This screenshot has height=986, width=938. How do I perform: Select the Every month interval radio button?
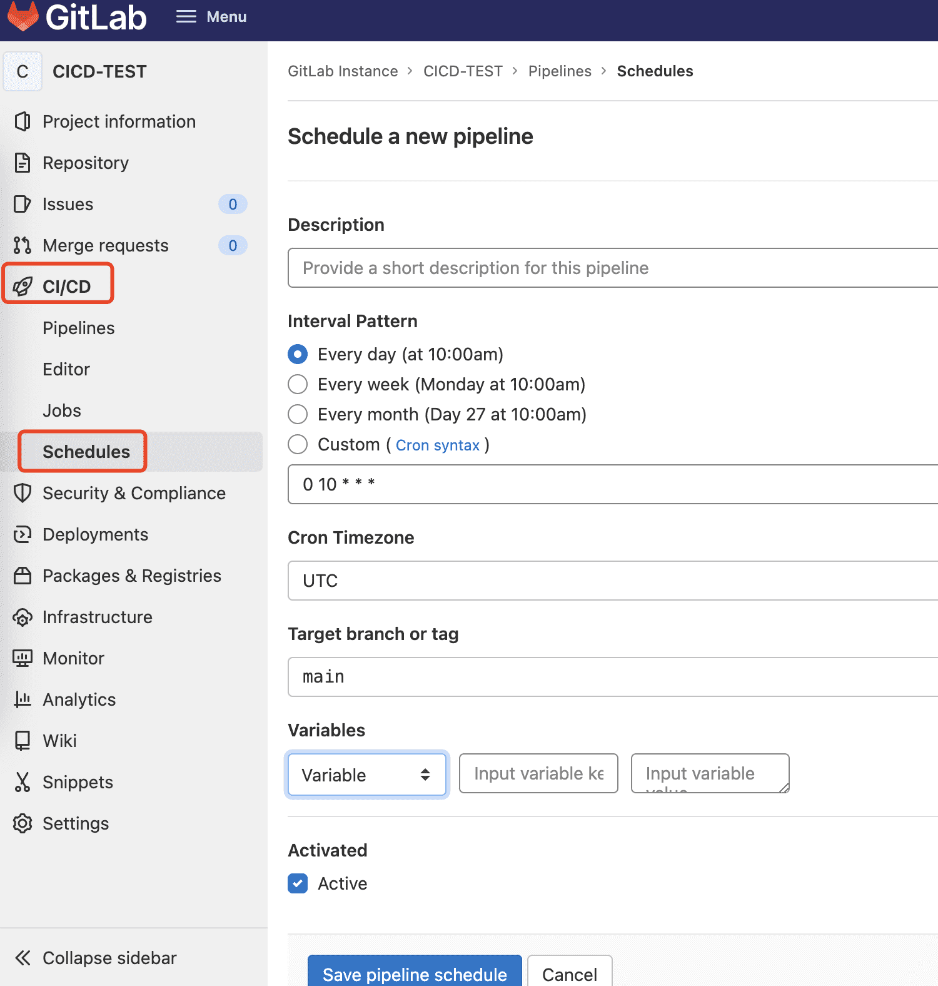pyautogui.click(x=298, y=414)
